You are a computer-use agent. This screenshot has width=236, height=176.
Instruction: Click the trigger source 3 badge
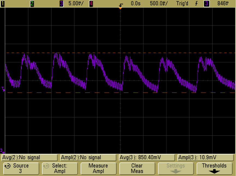point(207,4)
